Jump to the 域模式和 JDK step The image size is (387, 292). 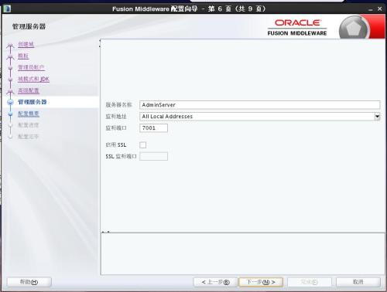click(33, 79)
